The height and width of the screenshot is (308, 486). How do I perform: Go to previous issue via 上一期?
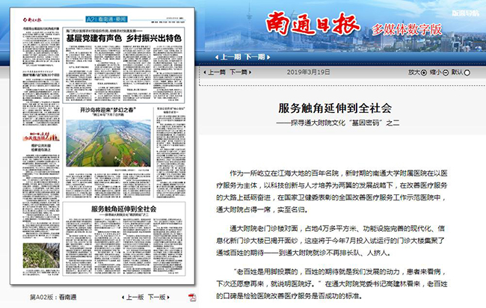click(230, 57)
